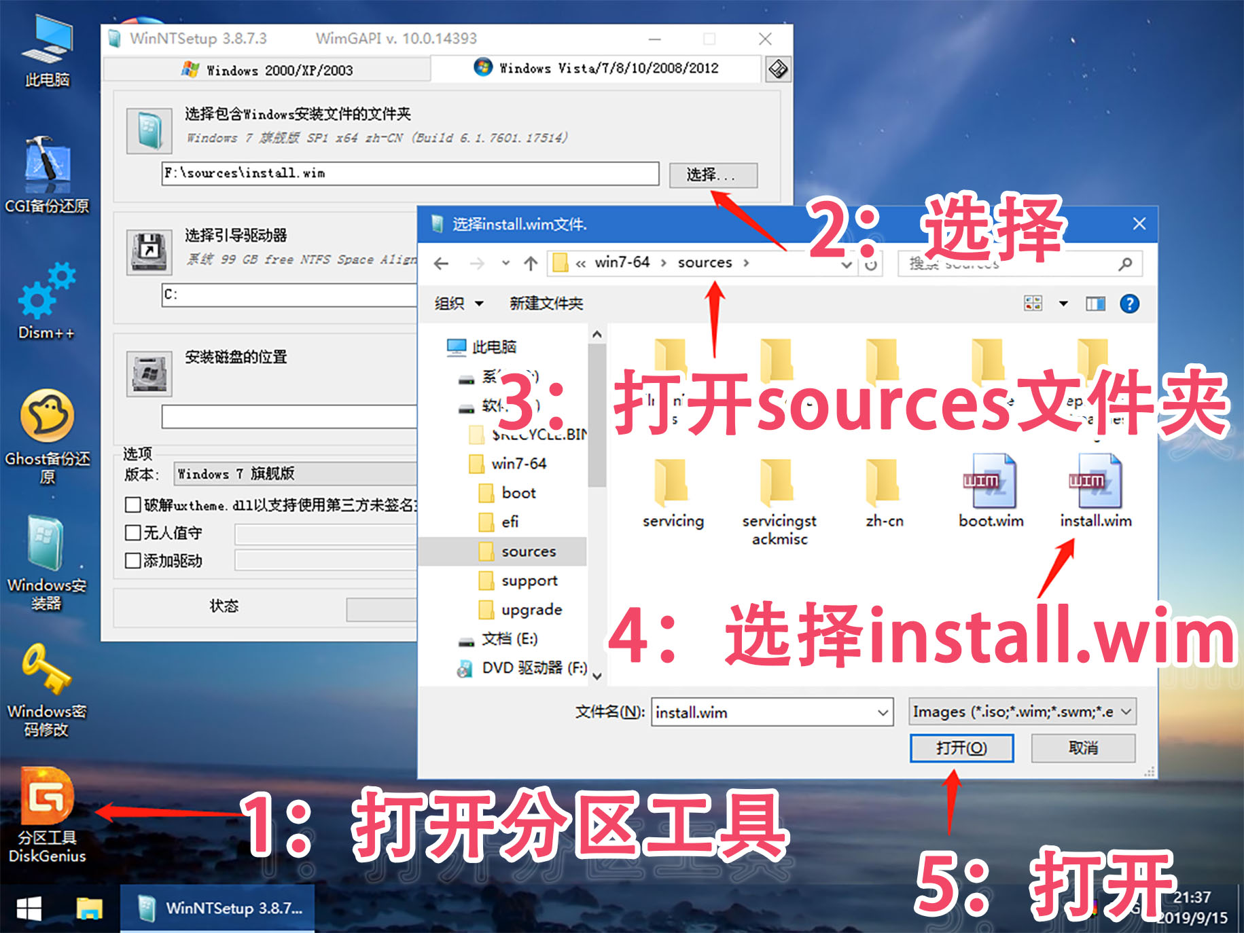
Task: Go back in the file dialog
Action: [x=441, y=263]
